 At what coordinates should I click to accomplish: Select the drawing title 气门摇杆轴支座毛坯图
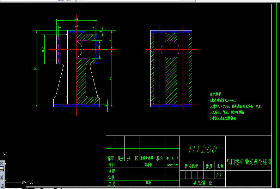[x=249, y=162]
